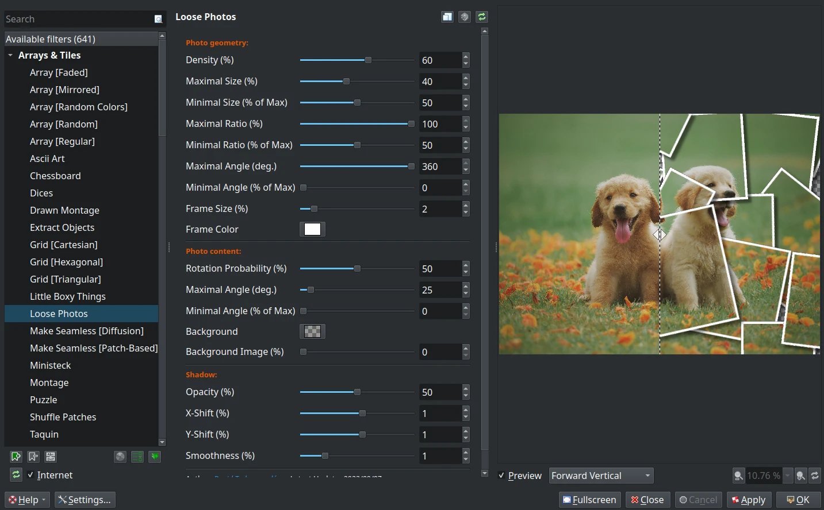Randomize parameters using the dice icon

[465, 17]
